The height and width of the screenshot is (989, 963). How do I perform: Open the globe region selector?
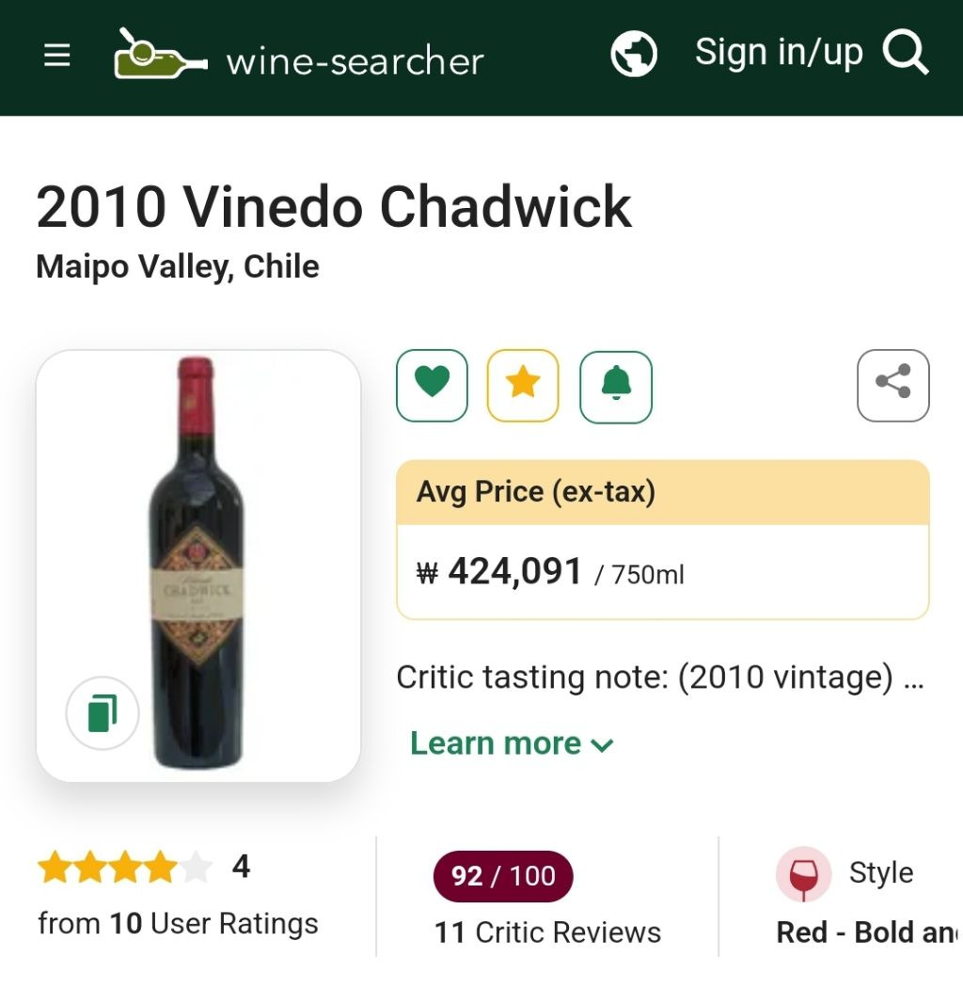pyautogui.click(x=634, y=54)
